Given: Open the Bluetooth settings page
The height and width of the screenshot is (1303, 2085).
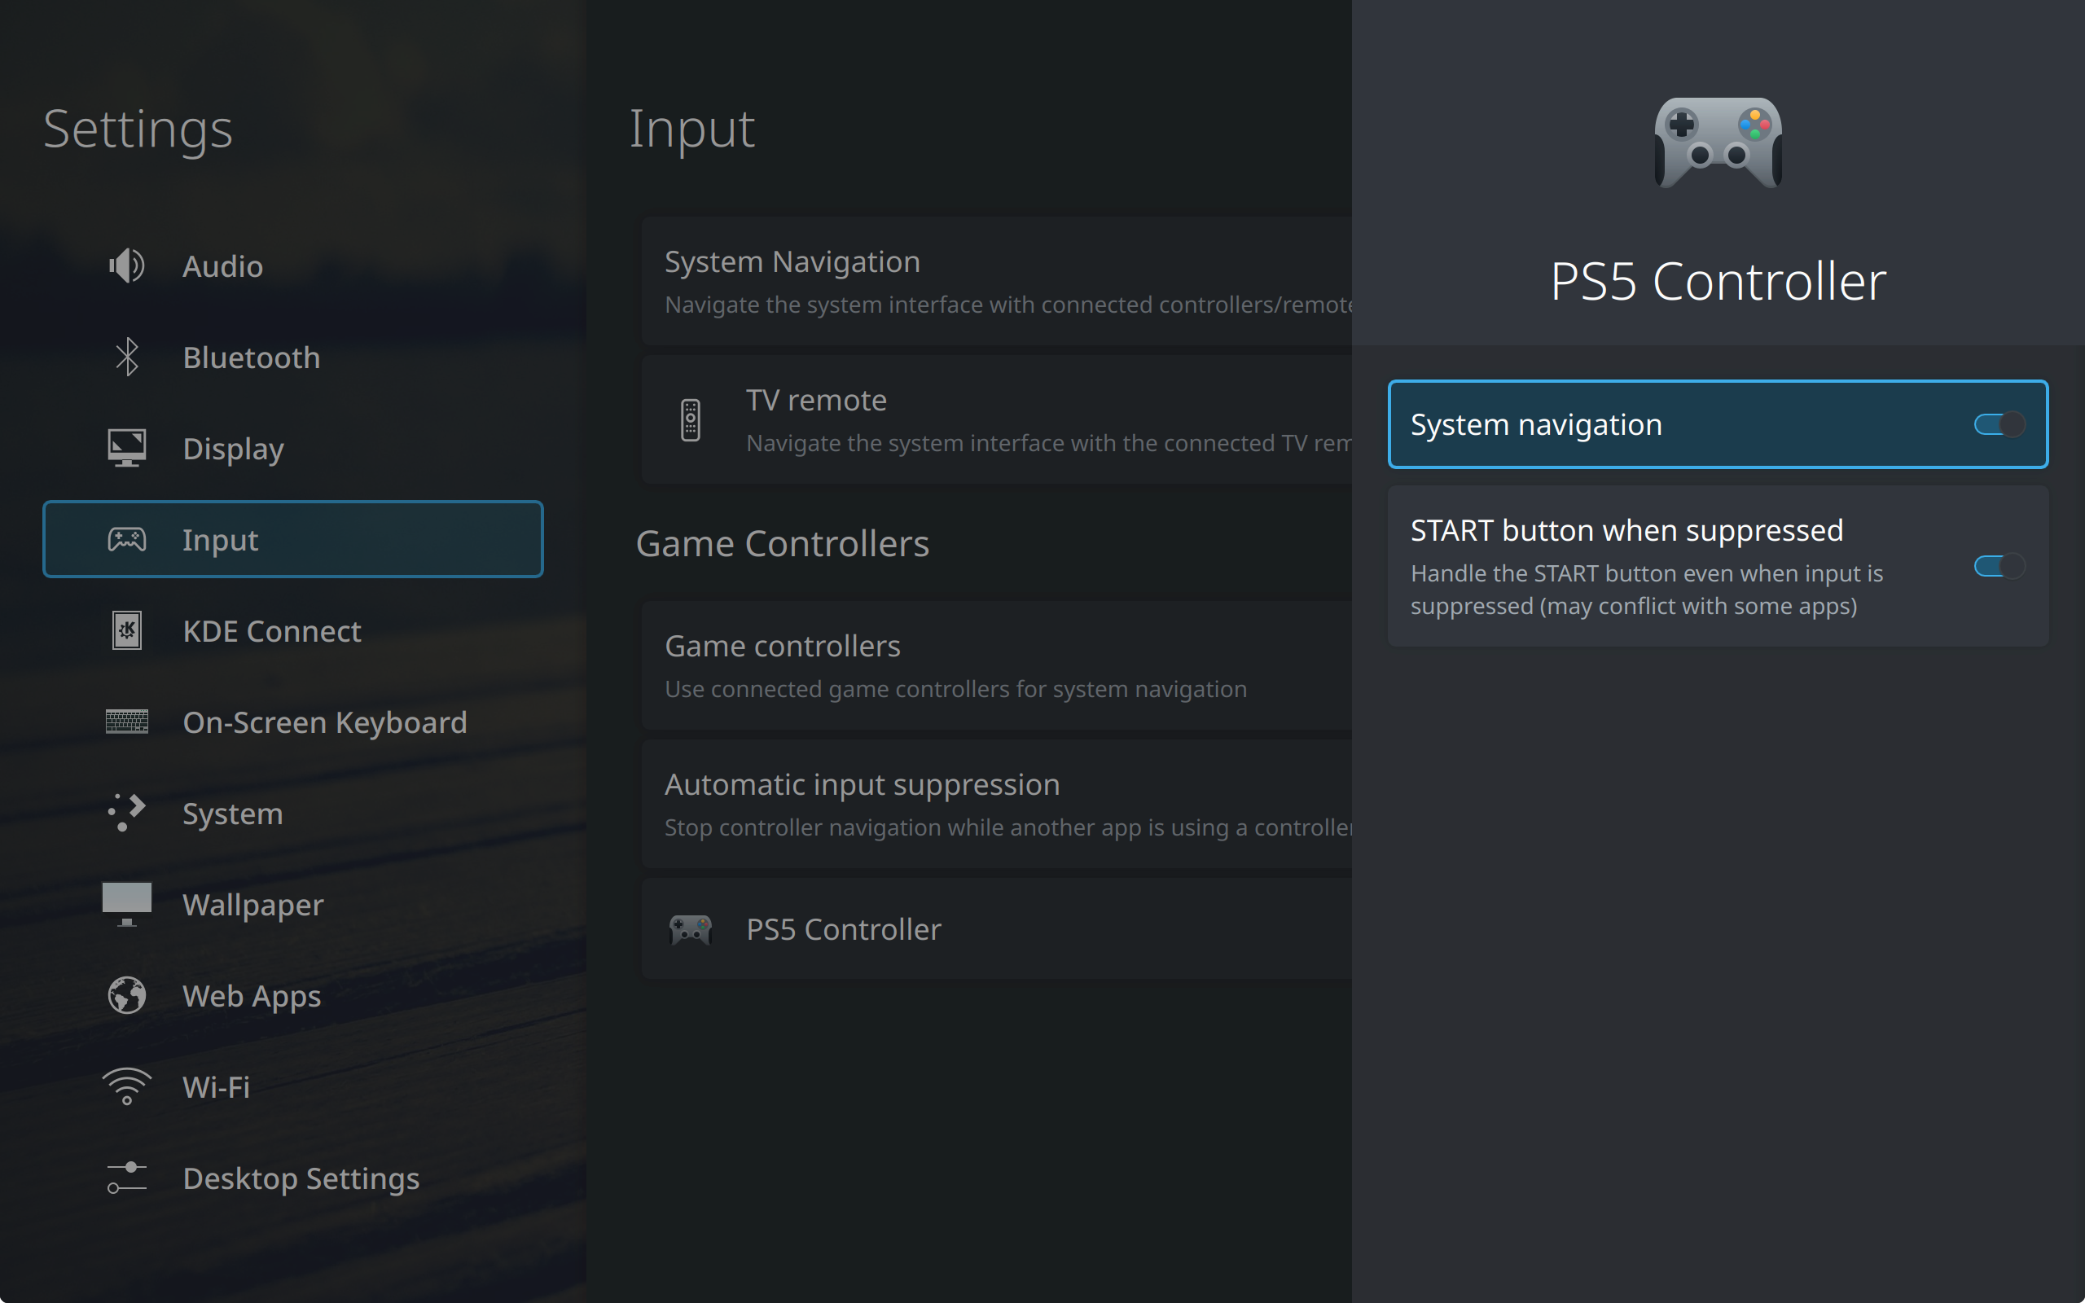Looking at the screenshot, I should pos(293,357).
